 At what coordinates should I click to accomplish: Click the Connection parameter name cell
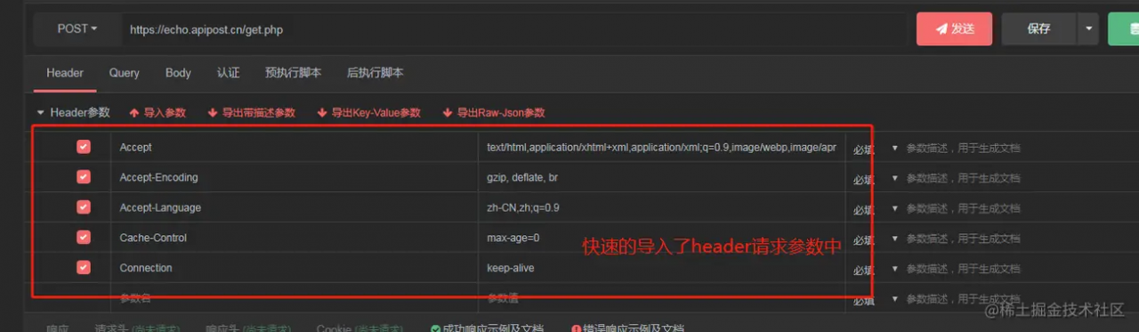point(295,268)
